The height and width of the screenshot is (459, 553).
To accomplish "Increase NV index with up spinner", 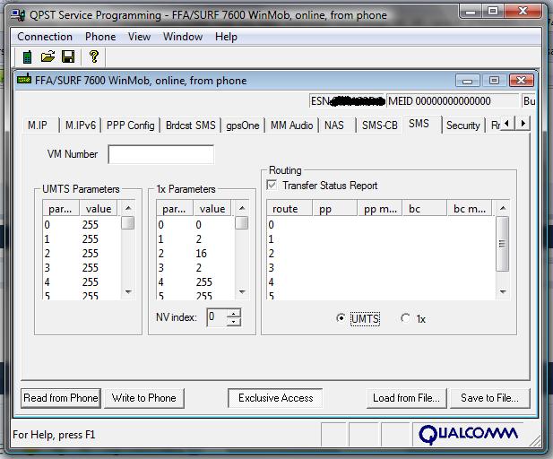I will (233, 313).
